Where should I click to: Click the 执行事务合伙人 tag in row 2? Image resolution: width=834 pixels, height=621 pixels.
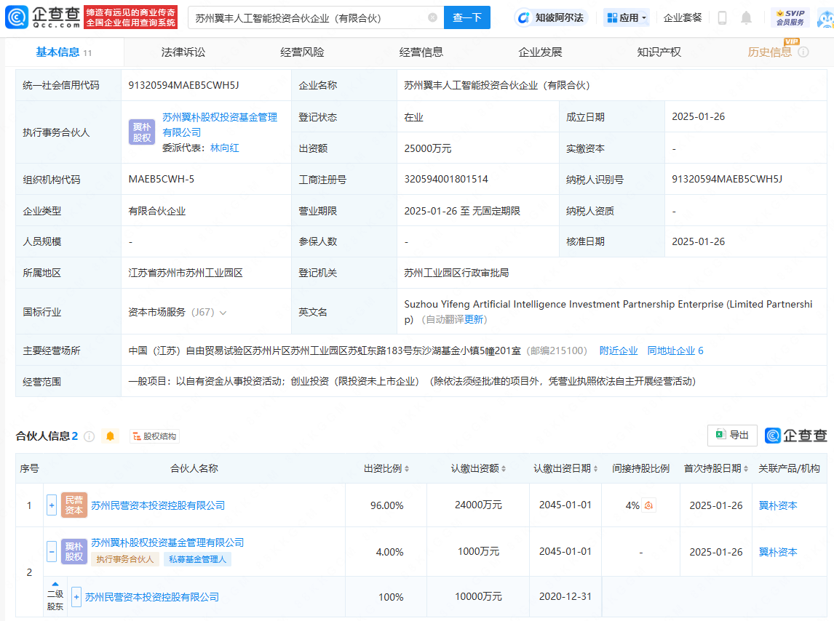pos(124,559)
